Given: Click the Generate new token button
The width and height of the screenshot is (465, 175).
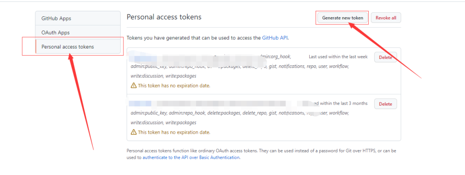Looking at the screenshot, I should [342, 18].
